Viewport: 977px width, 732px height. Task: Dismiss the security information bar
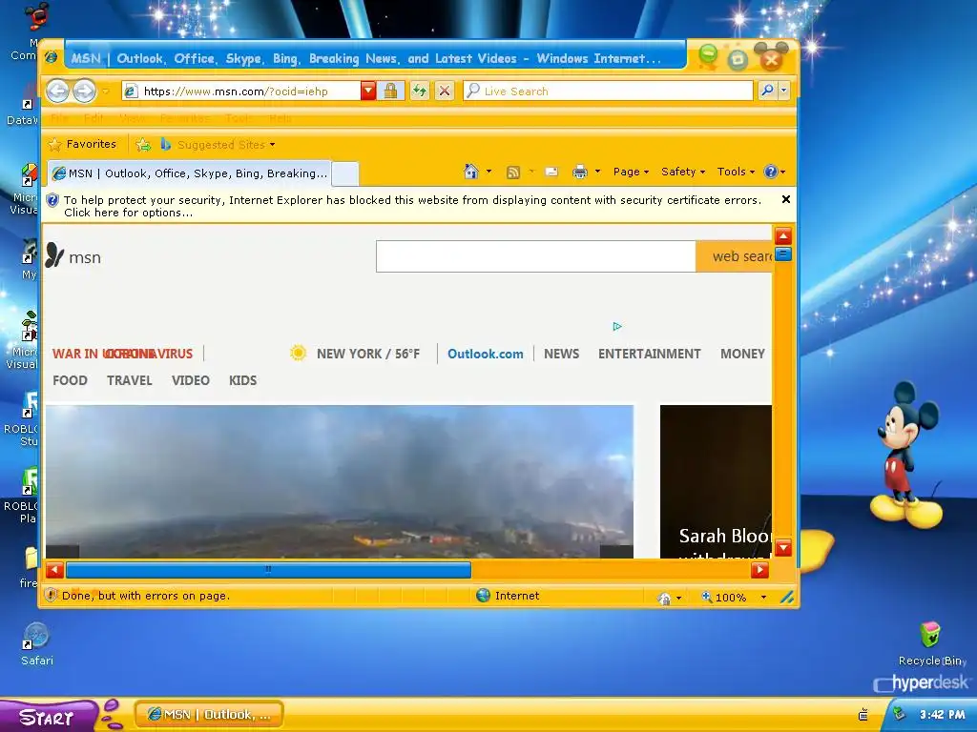[x=786, y=199]
